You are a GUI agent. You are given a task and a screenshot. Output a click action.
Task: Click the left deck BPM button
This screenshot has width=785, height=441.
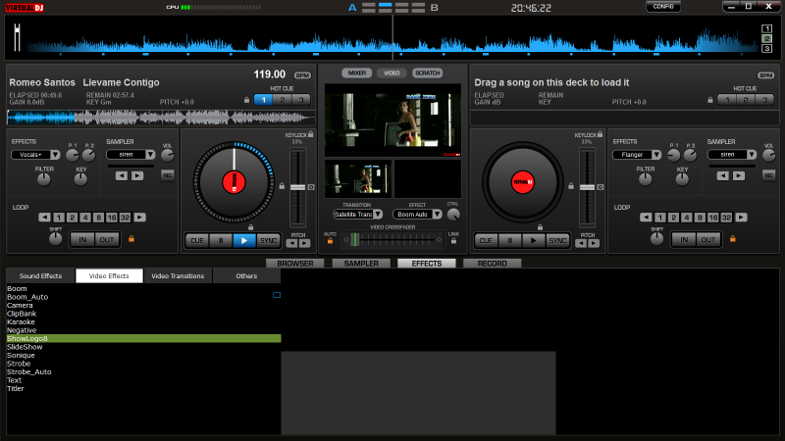point(301,74)
